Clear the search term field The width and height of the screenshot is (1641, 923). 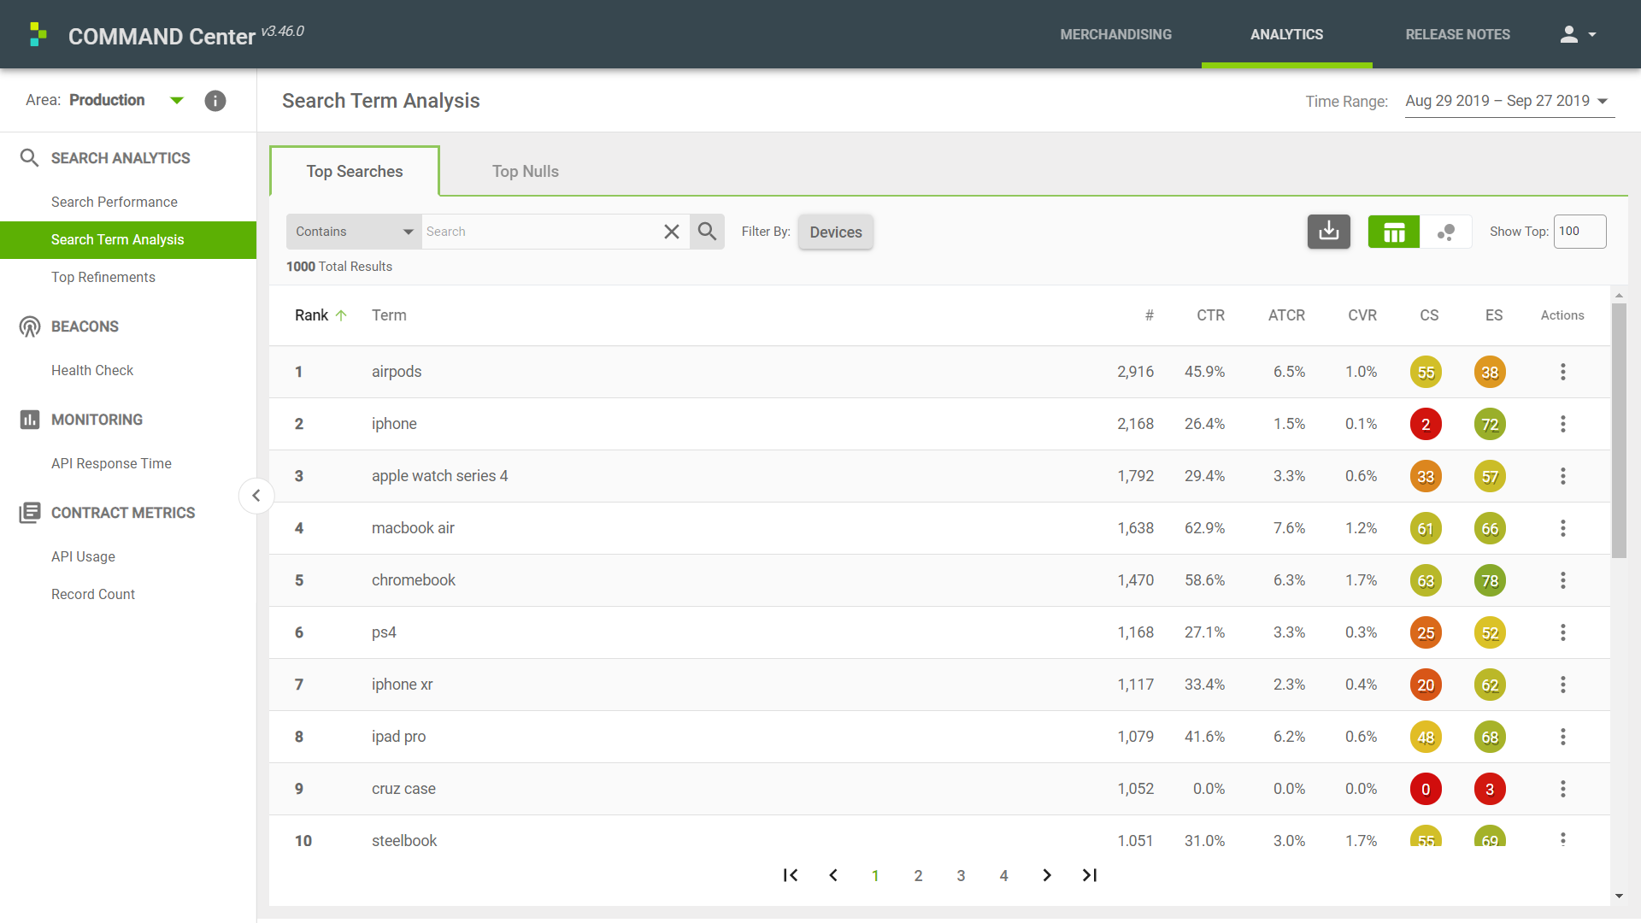[672, 232]
